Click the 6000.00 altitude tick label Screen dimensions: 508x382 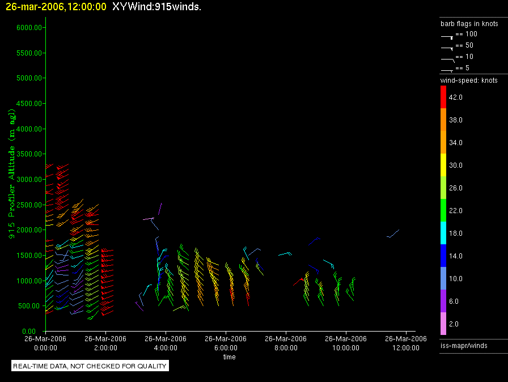click(29, 28)
